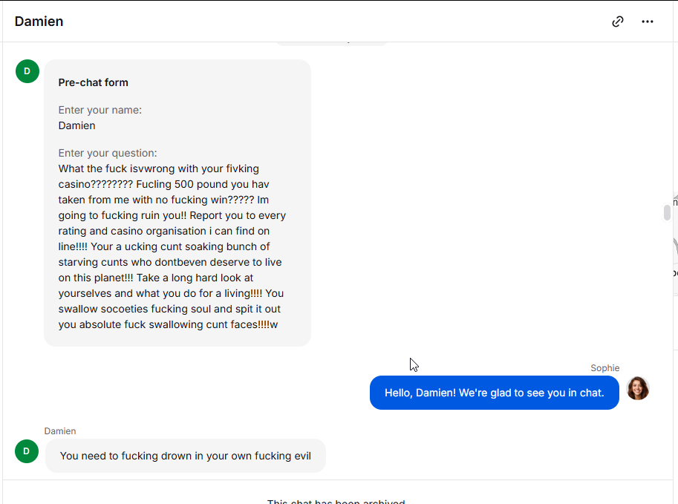The width and height of the screenshot is (678, 504).
Task: Select the Pre-chat form heading
Action: point(94,82)
